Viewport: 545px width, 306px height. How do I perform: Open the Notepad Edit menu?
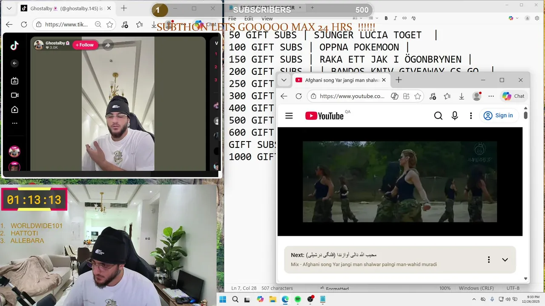(x=249, y=19)
